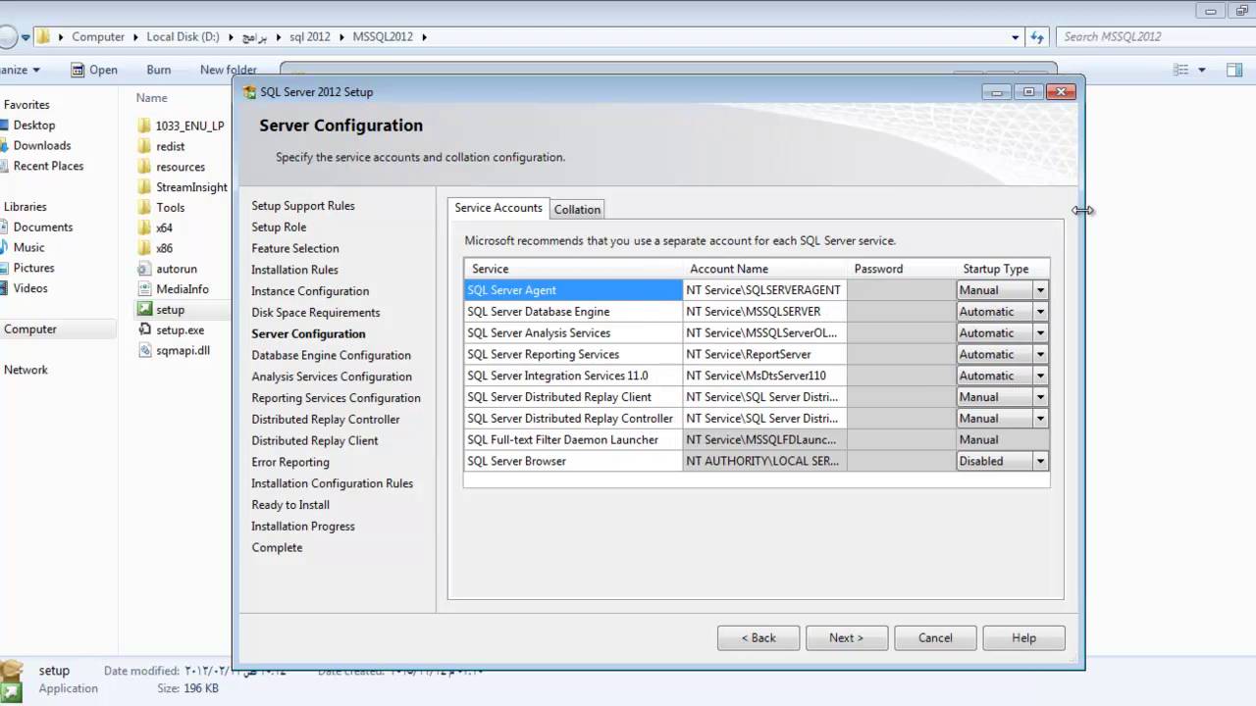Switch to the Service Accounts tab
The height and width of the screenshot is (706, 1256).
[498, 208]
